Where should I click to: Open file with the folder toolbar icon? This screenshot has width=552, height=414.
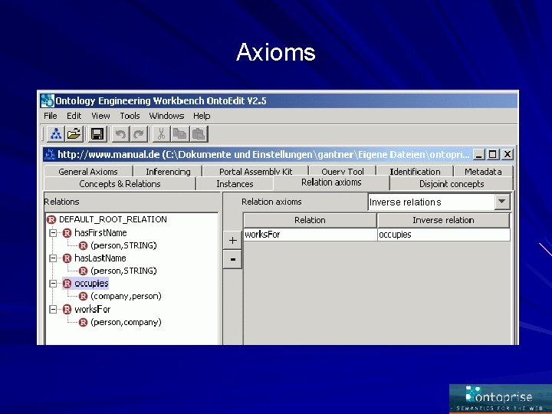[74, 134]
